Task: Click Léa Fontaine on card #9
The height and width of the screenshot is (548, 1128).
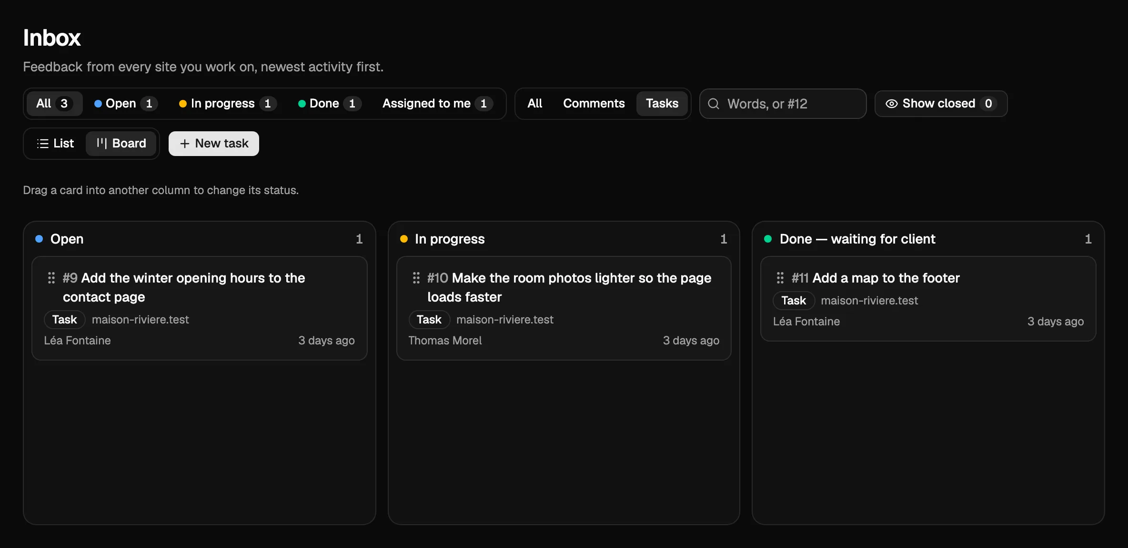Action: (x=78, y=341)
